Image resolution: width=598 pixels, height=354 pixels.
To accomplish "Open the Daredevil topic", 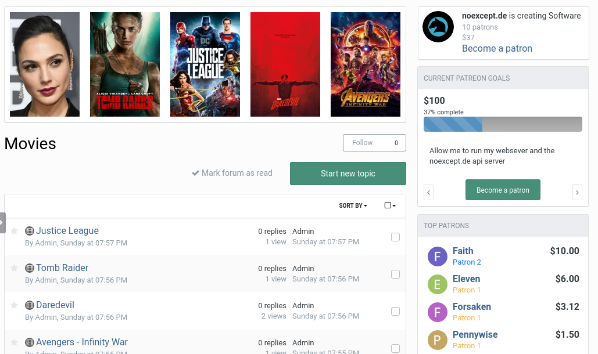I will tap(55, 305).
